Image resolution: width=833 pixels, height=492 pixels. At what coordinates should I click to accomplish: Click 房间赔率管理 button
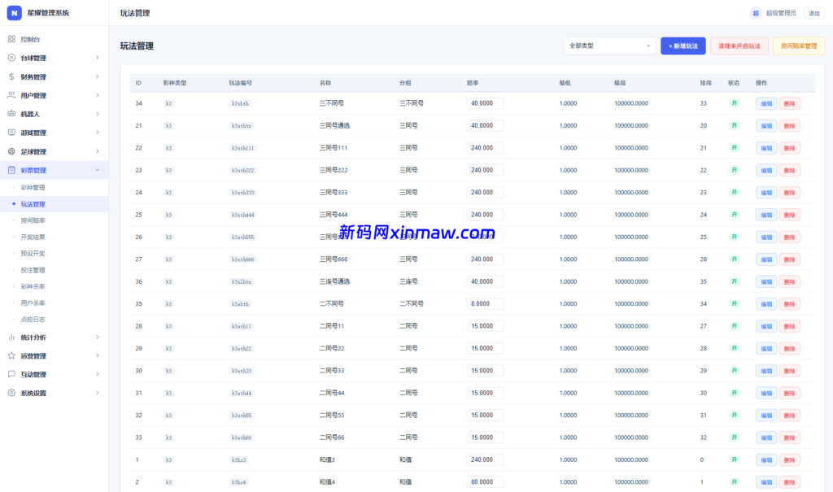point(799,46)
